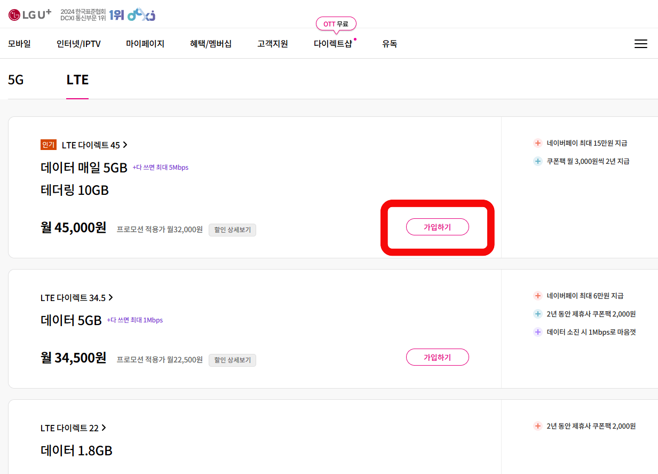Switch to the 5G tab
Viewport: 658px width, 474px height.
click(16, 80)
